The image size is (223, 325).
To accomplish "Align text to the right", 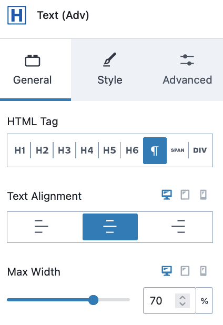I will (178, 227).
